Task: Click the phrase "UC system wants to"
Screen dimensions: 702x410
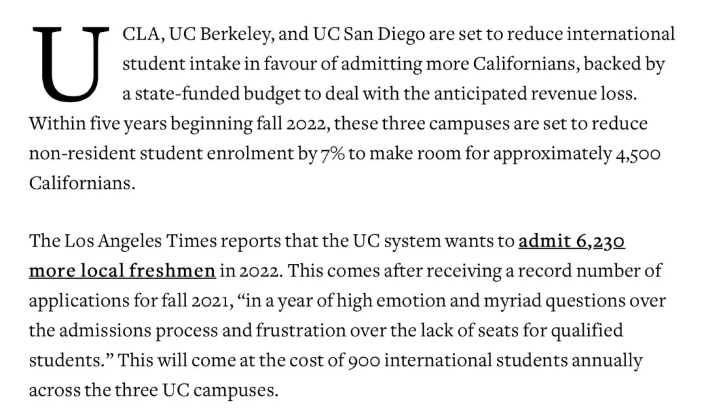Action: click(425, 241)
